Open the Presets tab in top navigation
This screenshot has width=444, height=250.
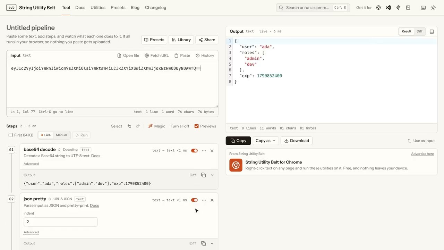(x=118, y=8)
